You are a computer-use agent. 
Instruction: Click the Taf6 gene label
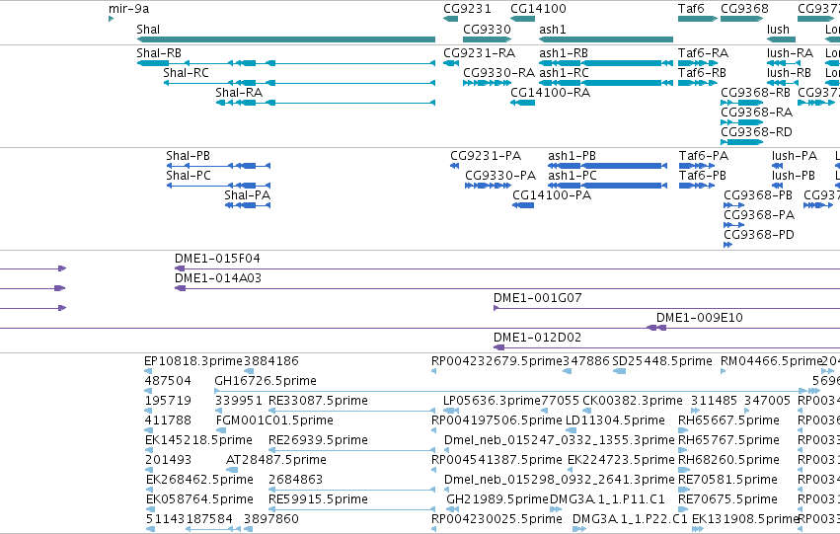click(691, 9)
